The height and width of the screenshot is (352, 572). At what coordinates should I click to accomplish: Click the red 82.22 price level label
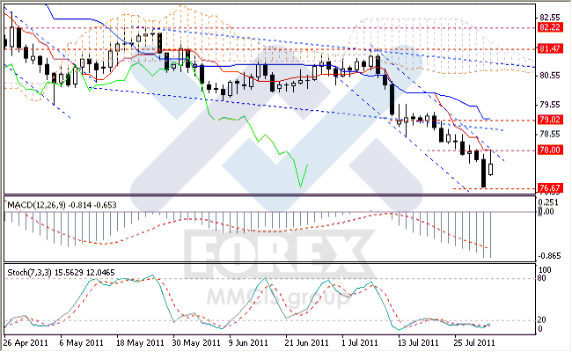tap(549, 27)
